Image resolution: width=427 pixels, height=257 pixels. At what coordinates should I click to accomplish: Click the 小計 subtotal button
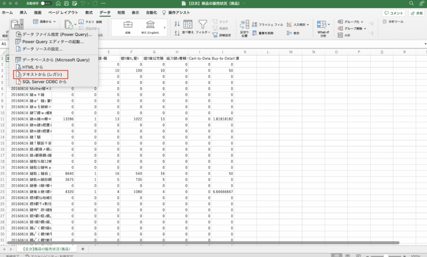(344, 35)
